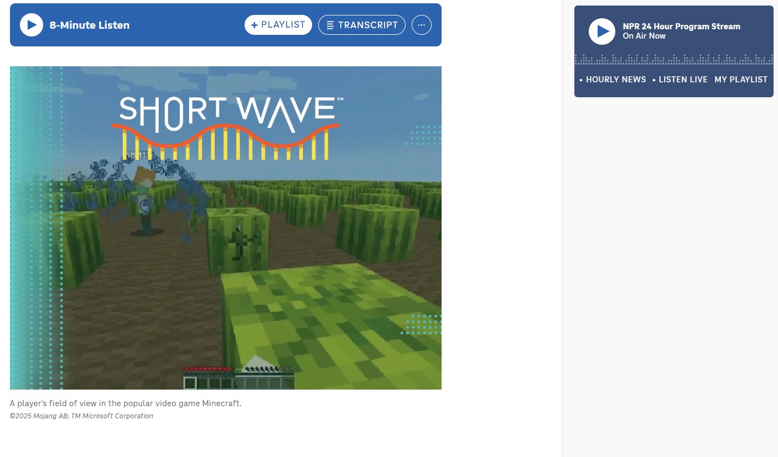
Task: Open the more options ellipsis menu
Action: pos(422,25)
